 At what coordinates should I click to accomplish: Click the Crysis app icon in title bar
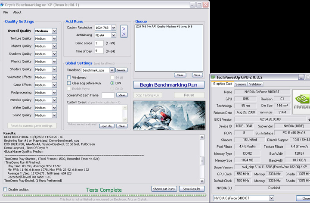click(x=2, y=4)
